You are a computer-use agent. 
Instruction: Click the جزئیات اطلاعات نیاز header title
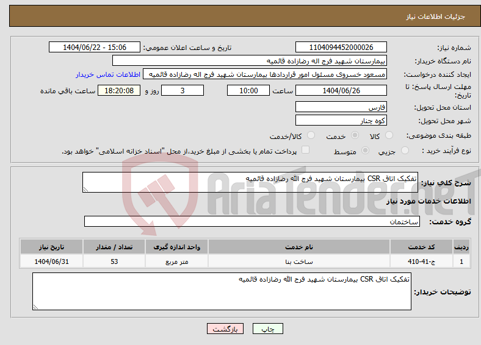coord(436,16)
